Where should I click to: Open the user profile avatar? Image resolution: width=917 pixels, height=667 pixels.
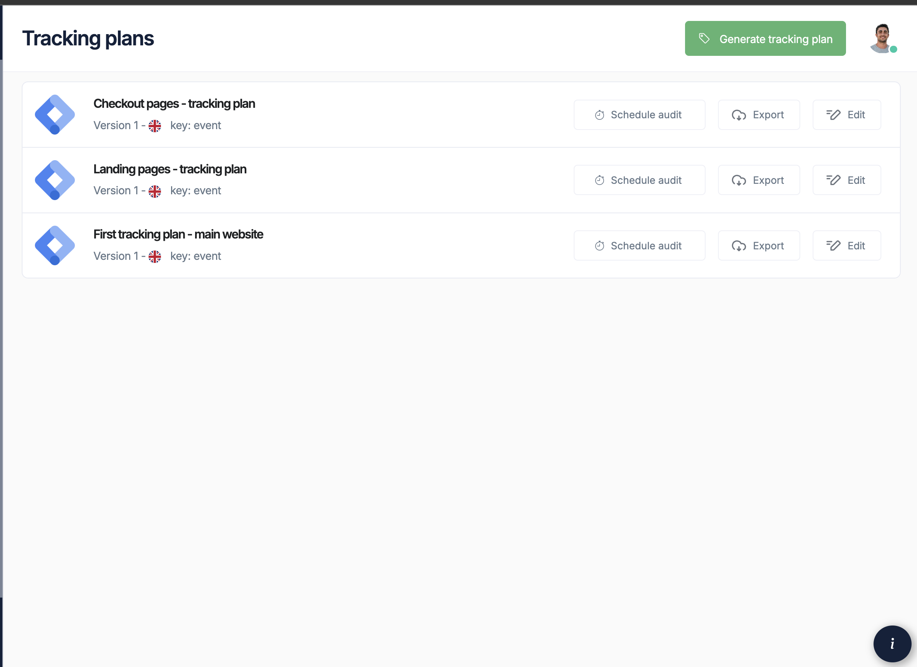[x=882, y=39]
